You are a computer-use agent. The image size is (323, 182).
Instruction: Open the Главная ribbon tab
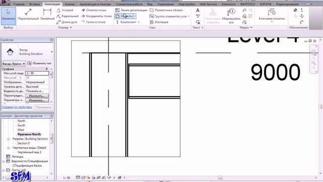click(19, 4)
